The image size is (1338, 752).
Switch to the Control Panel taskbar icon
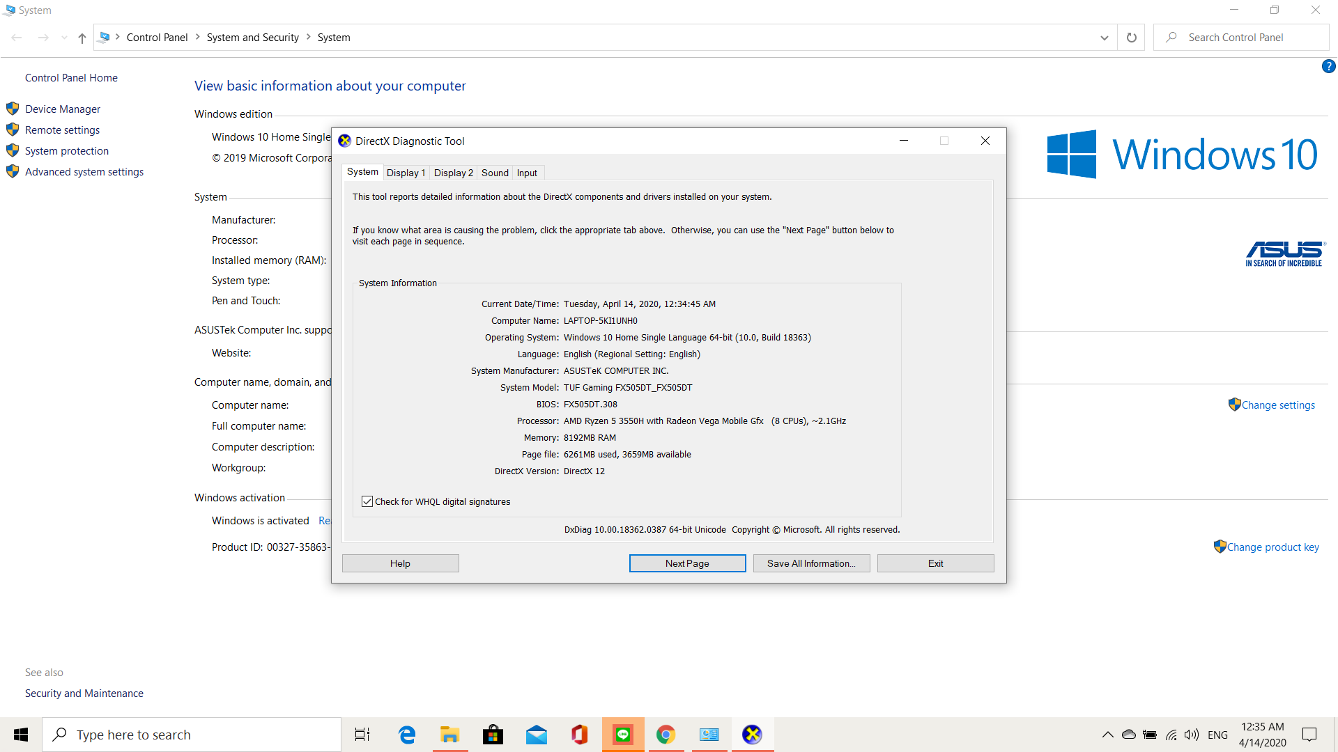[x=709, y=735]
